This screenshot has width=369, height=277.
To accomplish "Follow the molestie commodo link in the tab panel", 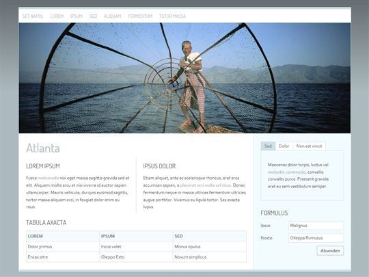I will (286, 172).
